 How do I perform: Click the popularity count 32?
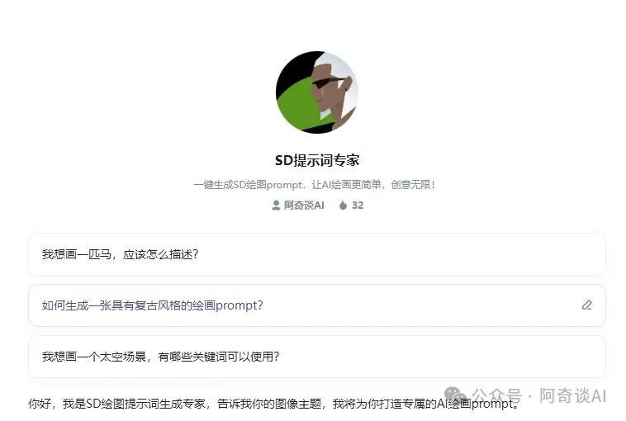point(358,205)
